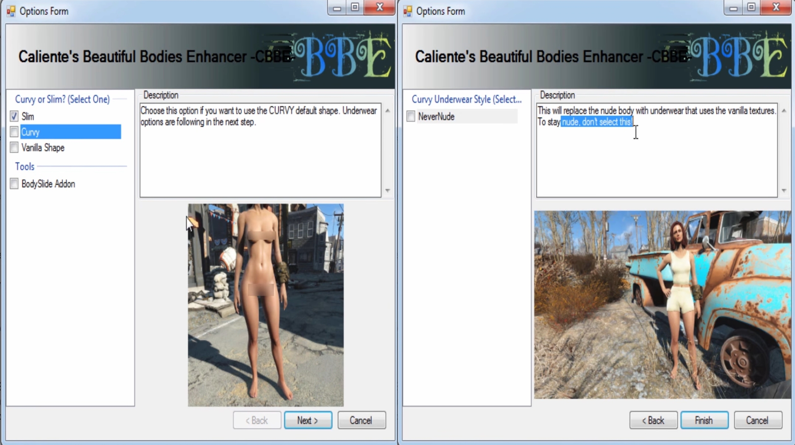Click the left window's Options Form title icon
This screenshot has width=795, height=445.
click(11, 11)
